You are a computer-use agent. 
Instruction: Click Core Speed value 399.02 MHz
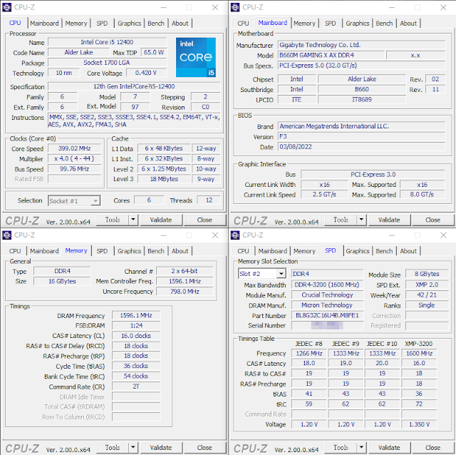click(74, 148)
